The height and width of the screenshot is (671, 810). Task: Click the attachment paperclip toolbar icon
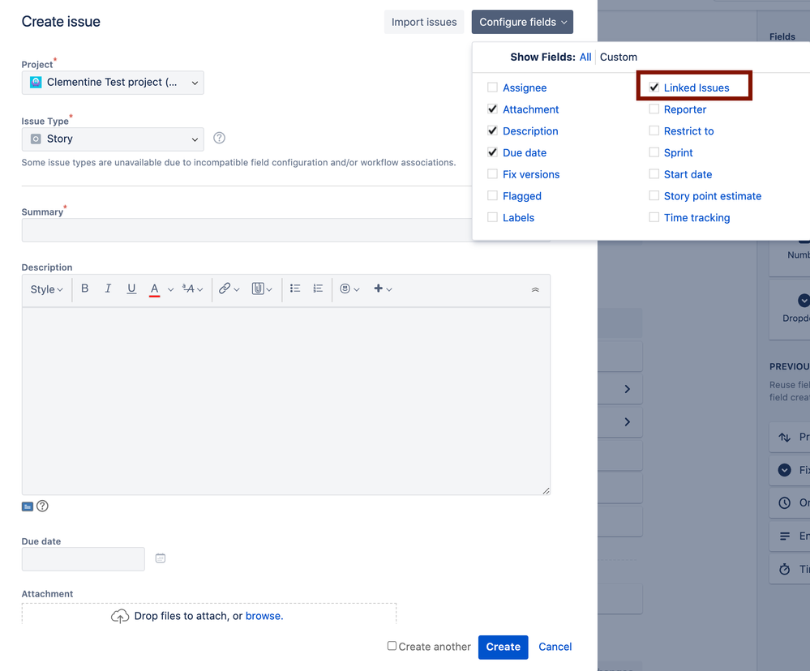click(x=261, y=288)
